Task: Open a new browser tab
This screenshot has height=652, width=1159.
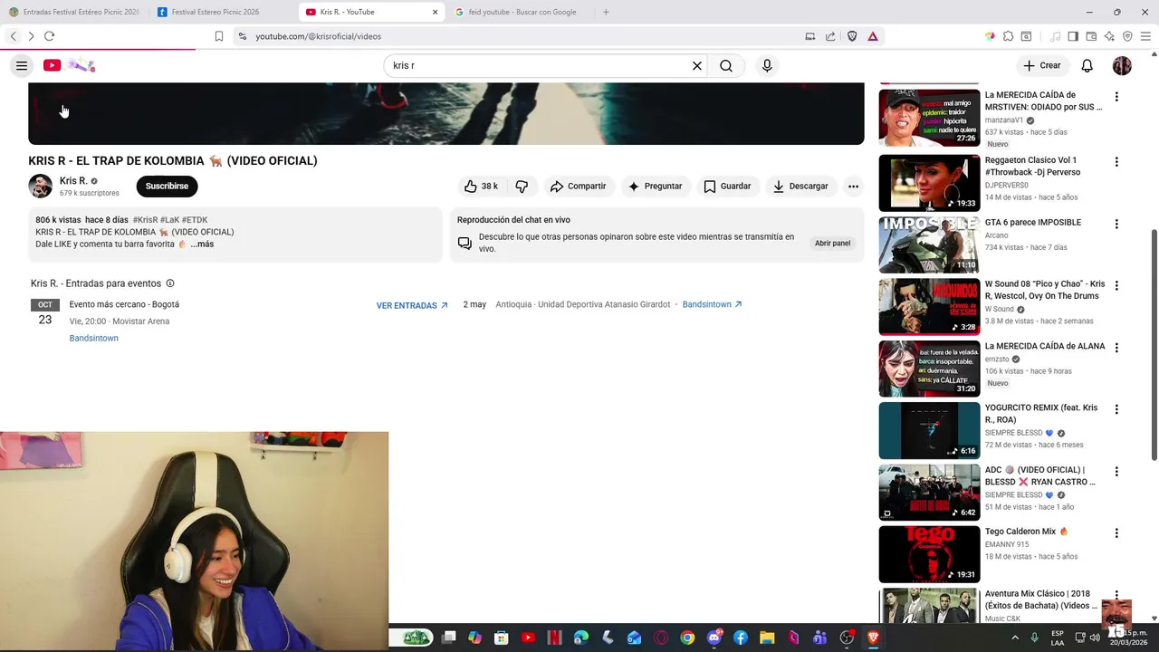Action: (x=606, y=12)
